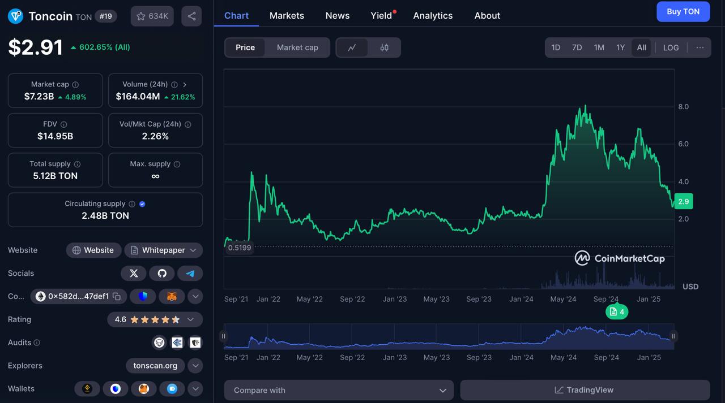Switch to the About tab
The image size is (725, 403).
tap(487, 16)
